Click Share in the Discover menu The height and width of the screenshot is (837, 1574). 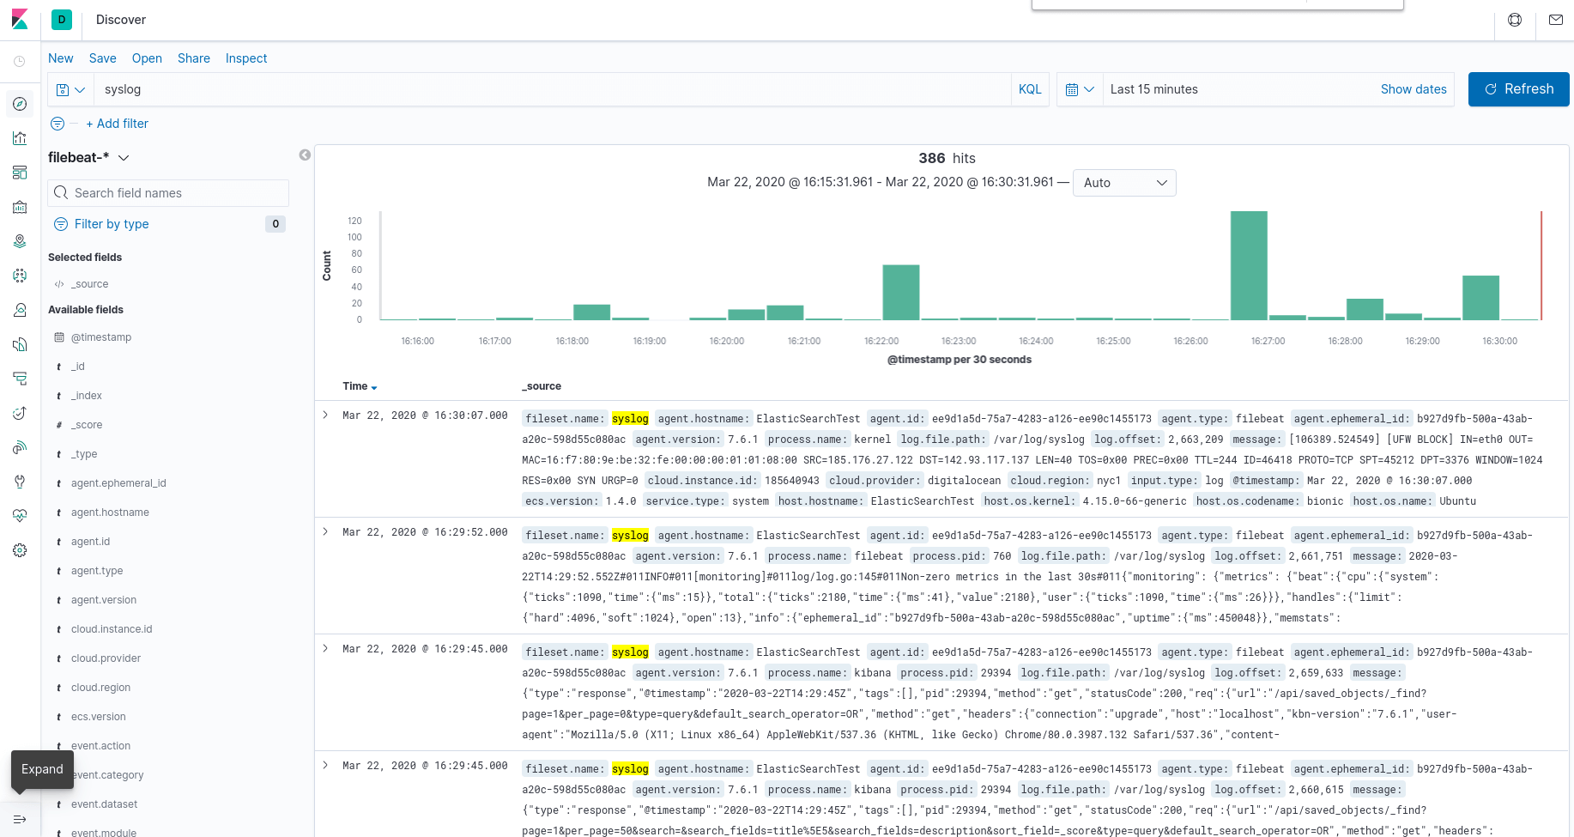(x=194, y=58)
